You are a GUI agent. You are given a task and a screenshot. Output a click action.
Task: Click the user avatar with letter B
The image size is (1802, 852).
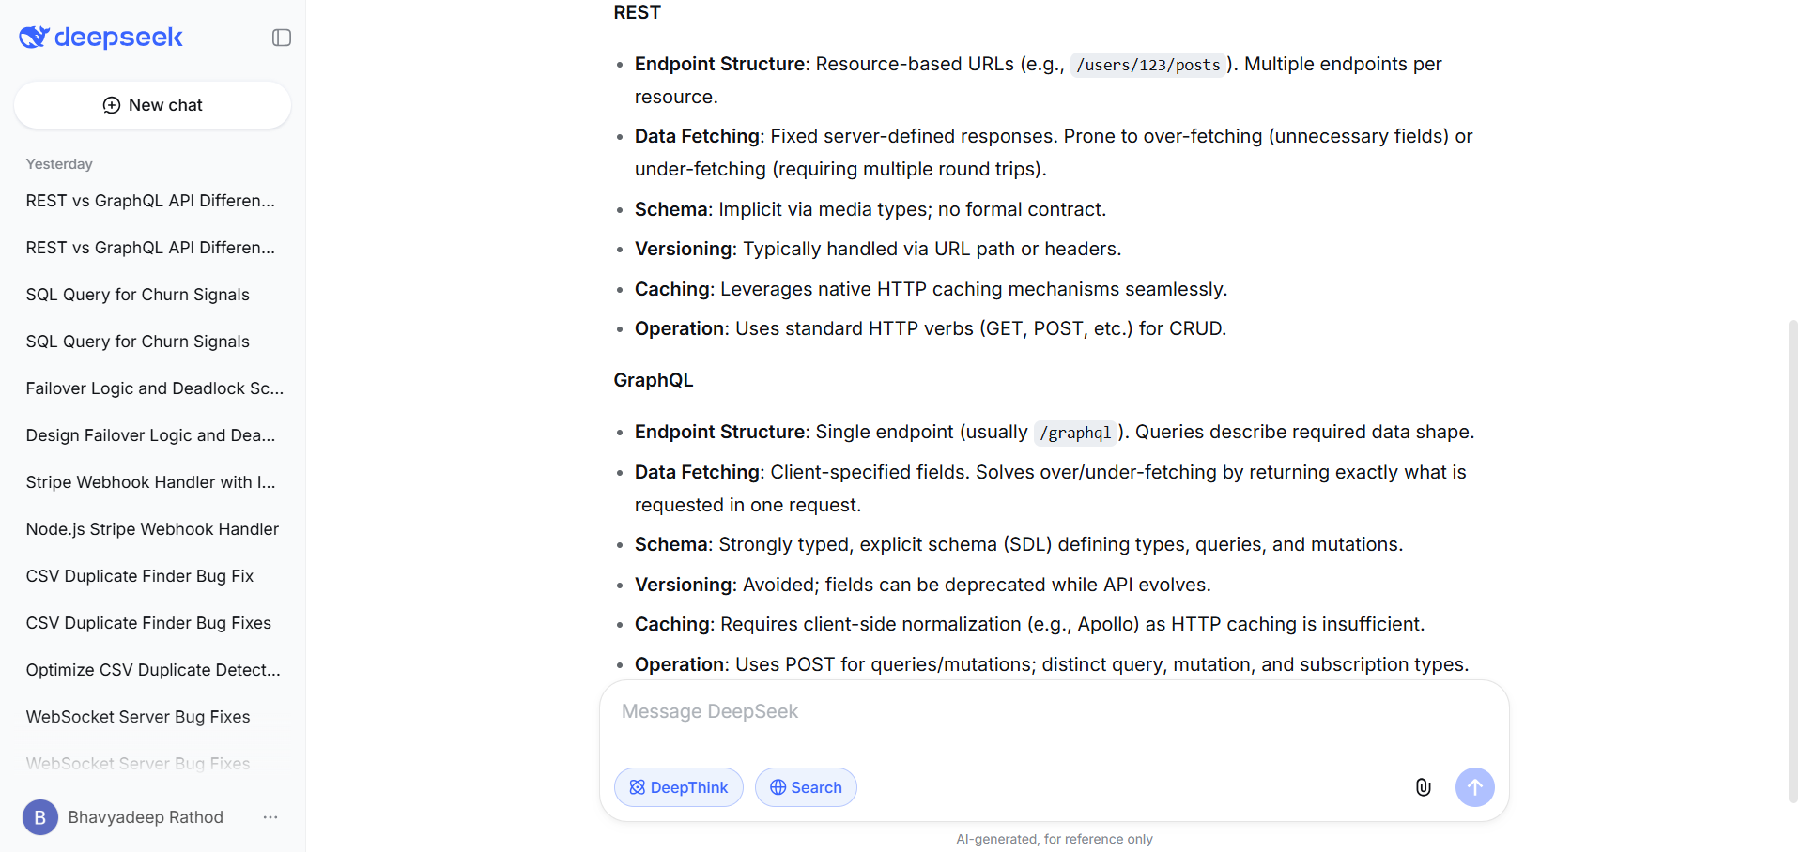[39, 817]
